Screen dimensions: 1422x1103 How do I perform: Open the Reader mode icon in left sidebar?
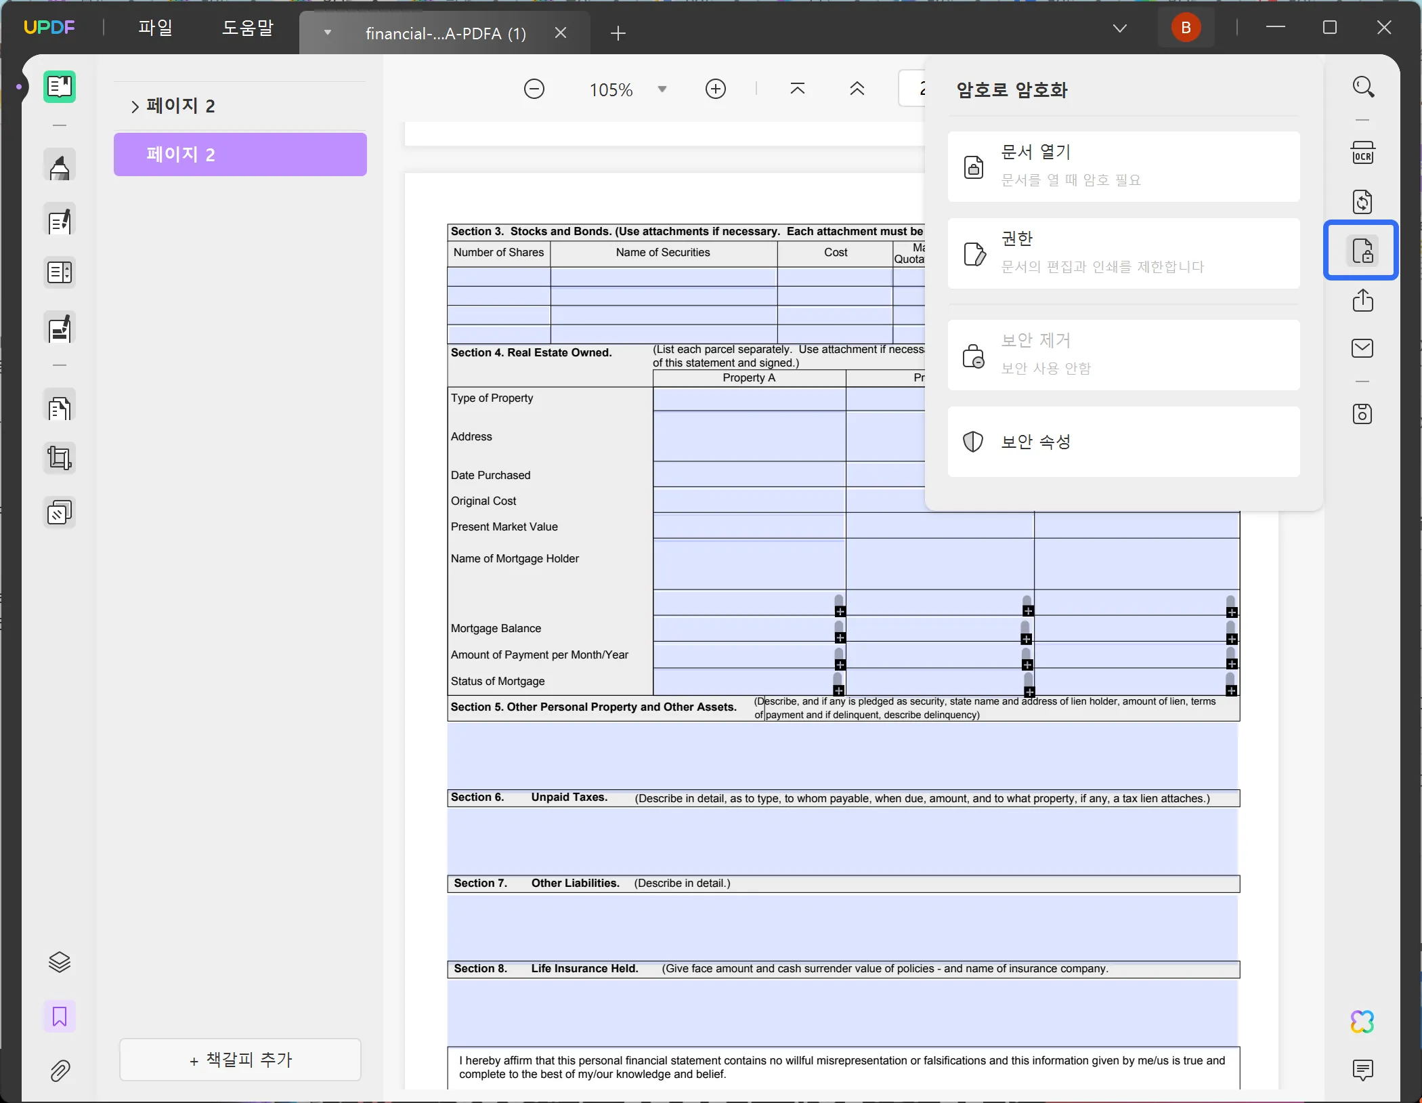click(x=60, y=87)
